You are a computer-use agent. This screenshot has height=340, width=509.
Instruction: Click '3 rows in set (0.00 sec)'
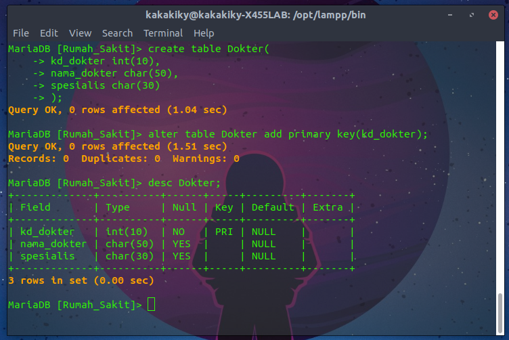click(81, 280)
